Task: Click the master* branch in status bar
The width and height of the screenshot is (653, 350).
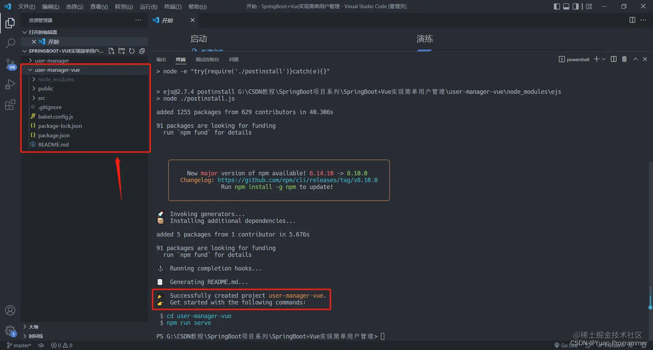Action: point(19,345)
